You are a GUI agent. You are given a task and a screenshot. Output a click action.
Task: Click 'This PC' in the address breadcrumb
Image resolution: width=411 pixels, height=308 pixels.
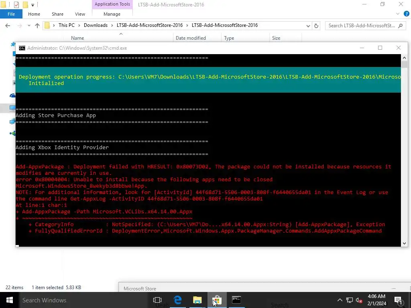pos(67,25)
